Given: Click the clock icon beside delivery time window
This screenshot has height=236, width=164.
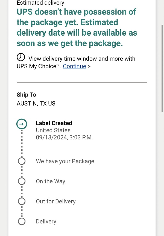Looking at the screenshot, I should point(21,57).
